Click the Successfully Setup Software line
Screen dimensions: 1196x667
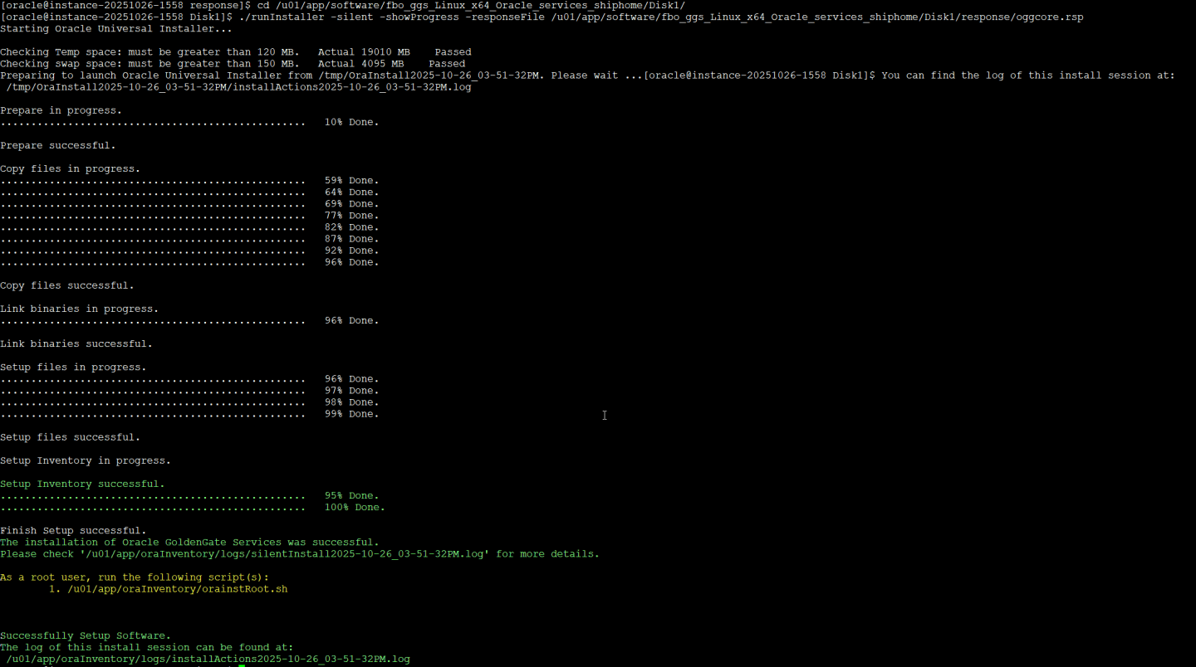tap(86, 635)
